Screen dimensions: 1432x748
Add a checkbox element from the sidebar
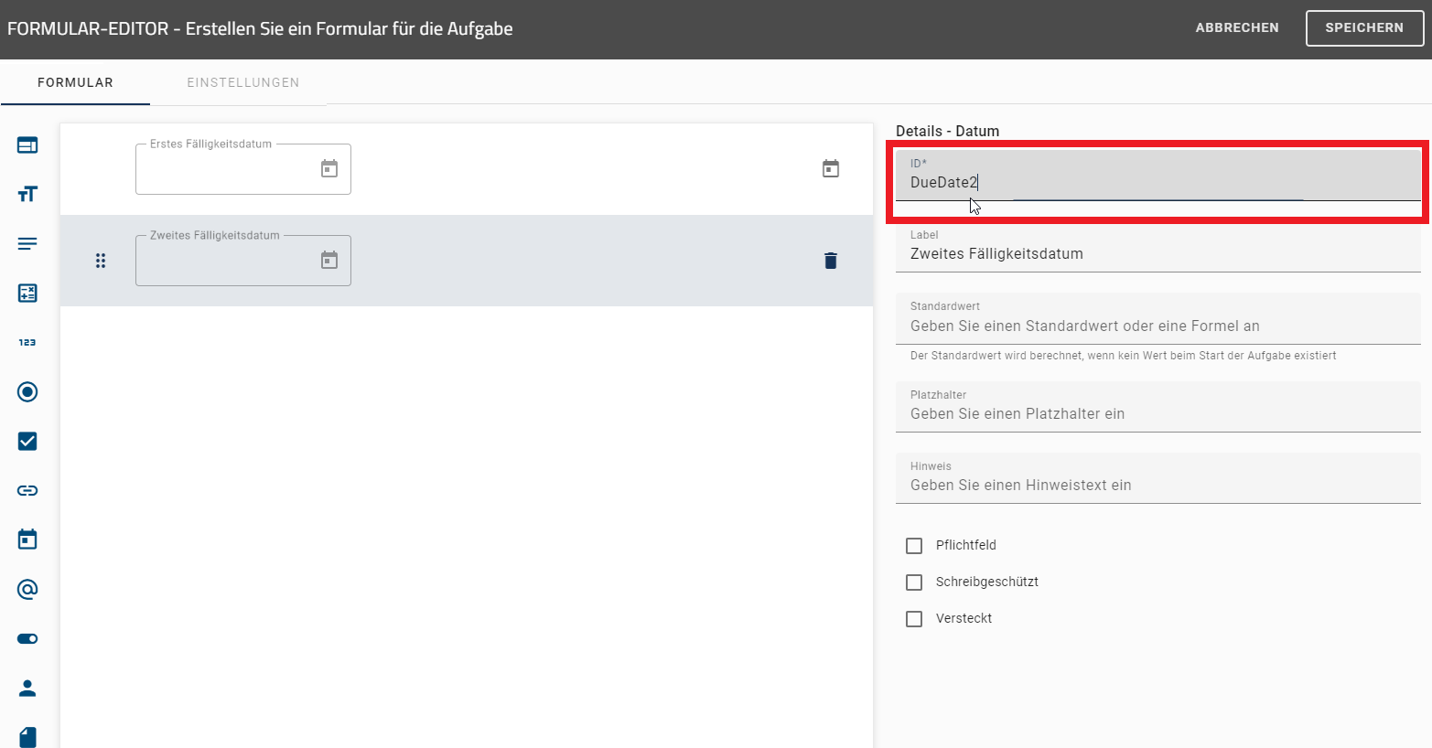[27, 441]
